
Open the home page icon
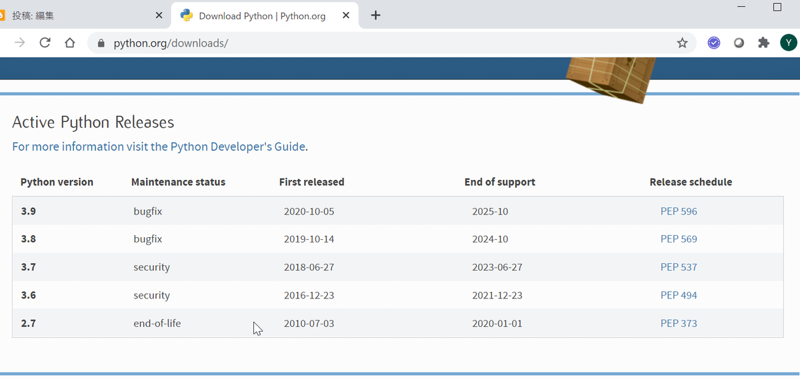[70, 43]
